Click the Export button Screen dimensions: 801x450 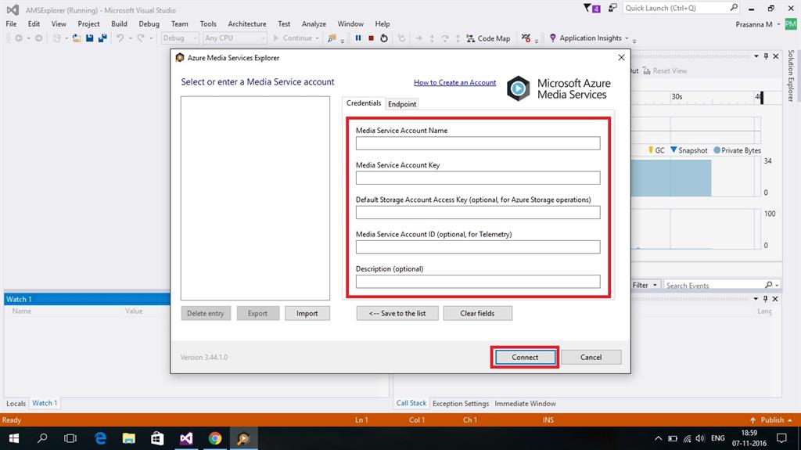point(257,313)
